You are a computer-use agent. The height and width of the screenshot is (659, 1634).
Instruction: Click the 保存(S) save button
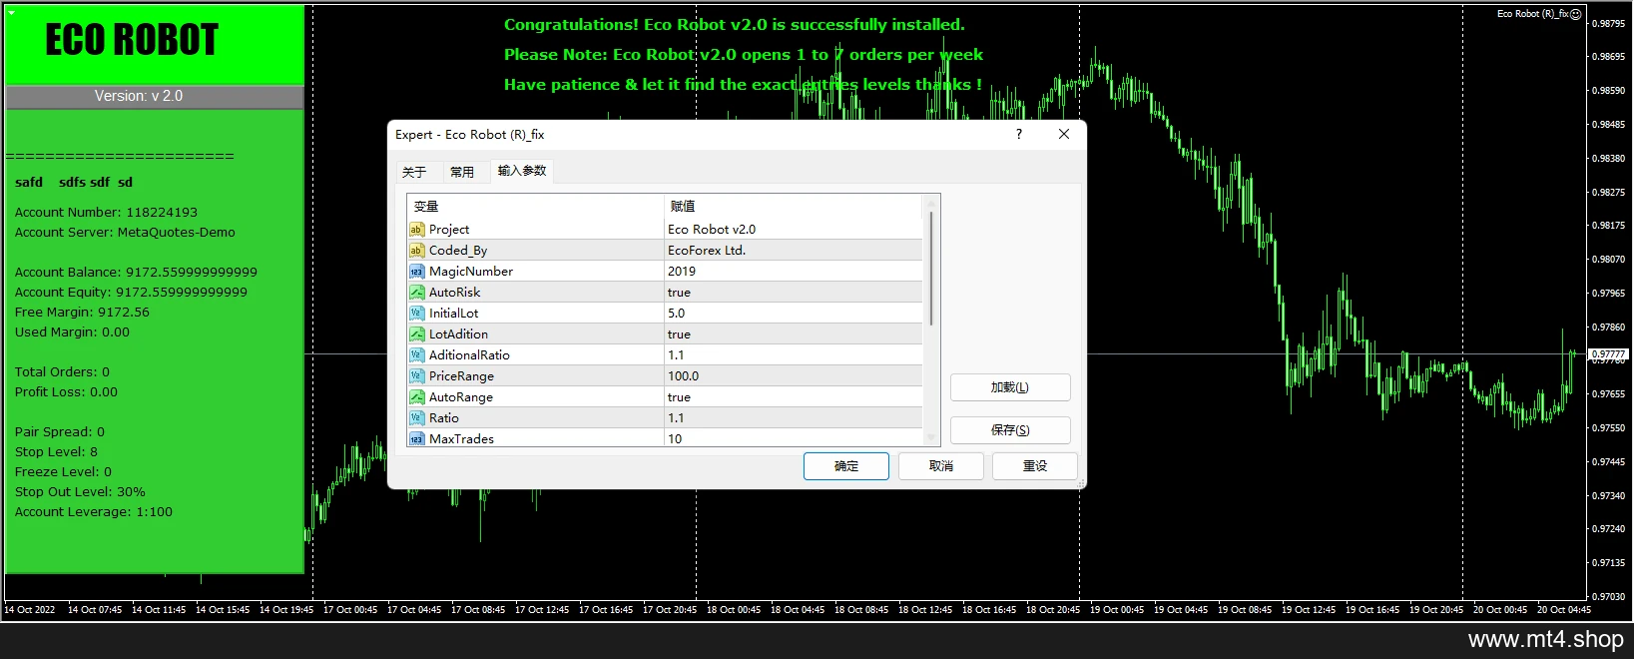pos(1010,430)
